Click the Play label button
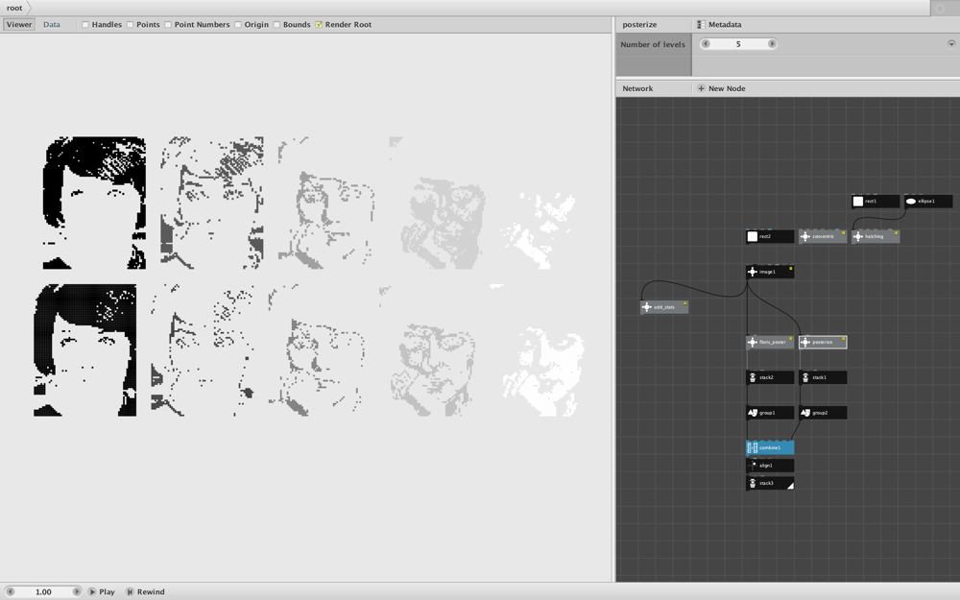The width and height of the screenshot is (960, 600). (108, 592)
